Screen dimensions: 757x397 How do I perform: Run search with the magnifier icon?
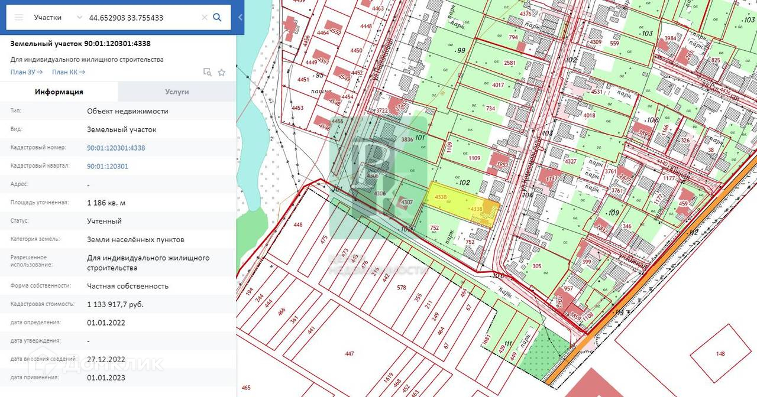pyautogui.click(x=217, y=18)
